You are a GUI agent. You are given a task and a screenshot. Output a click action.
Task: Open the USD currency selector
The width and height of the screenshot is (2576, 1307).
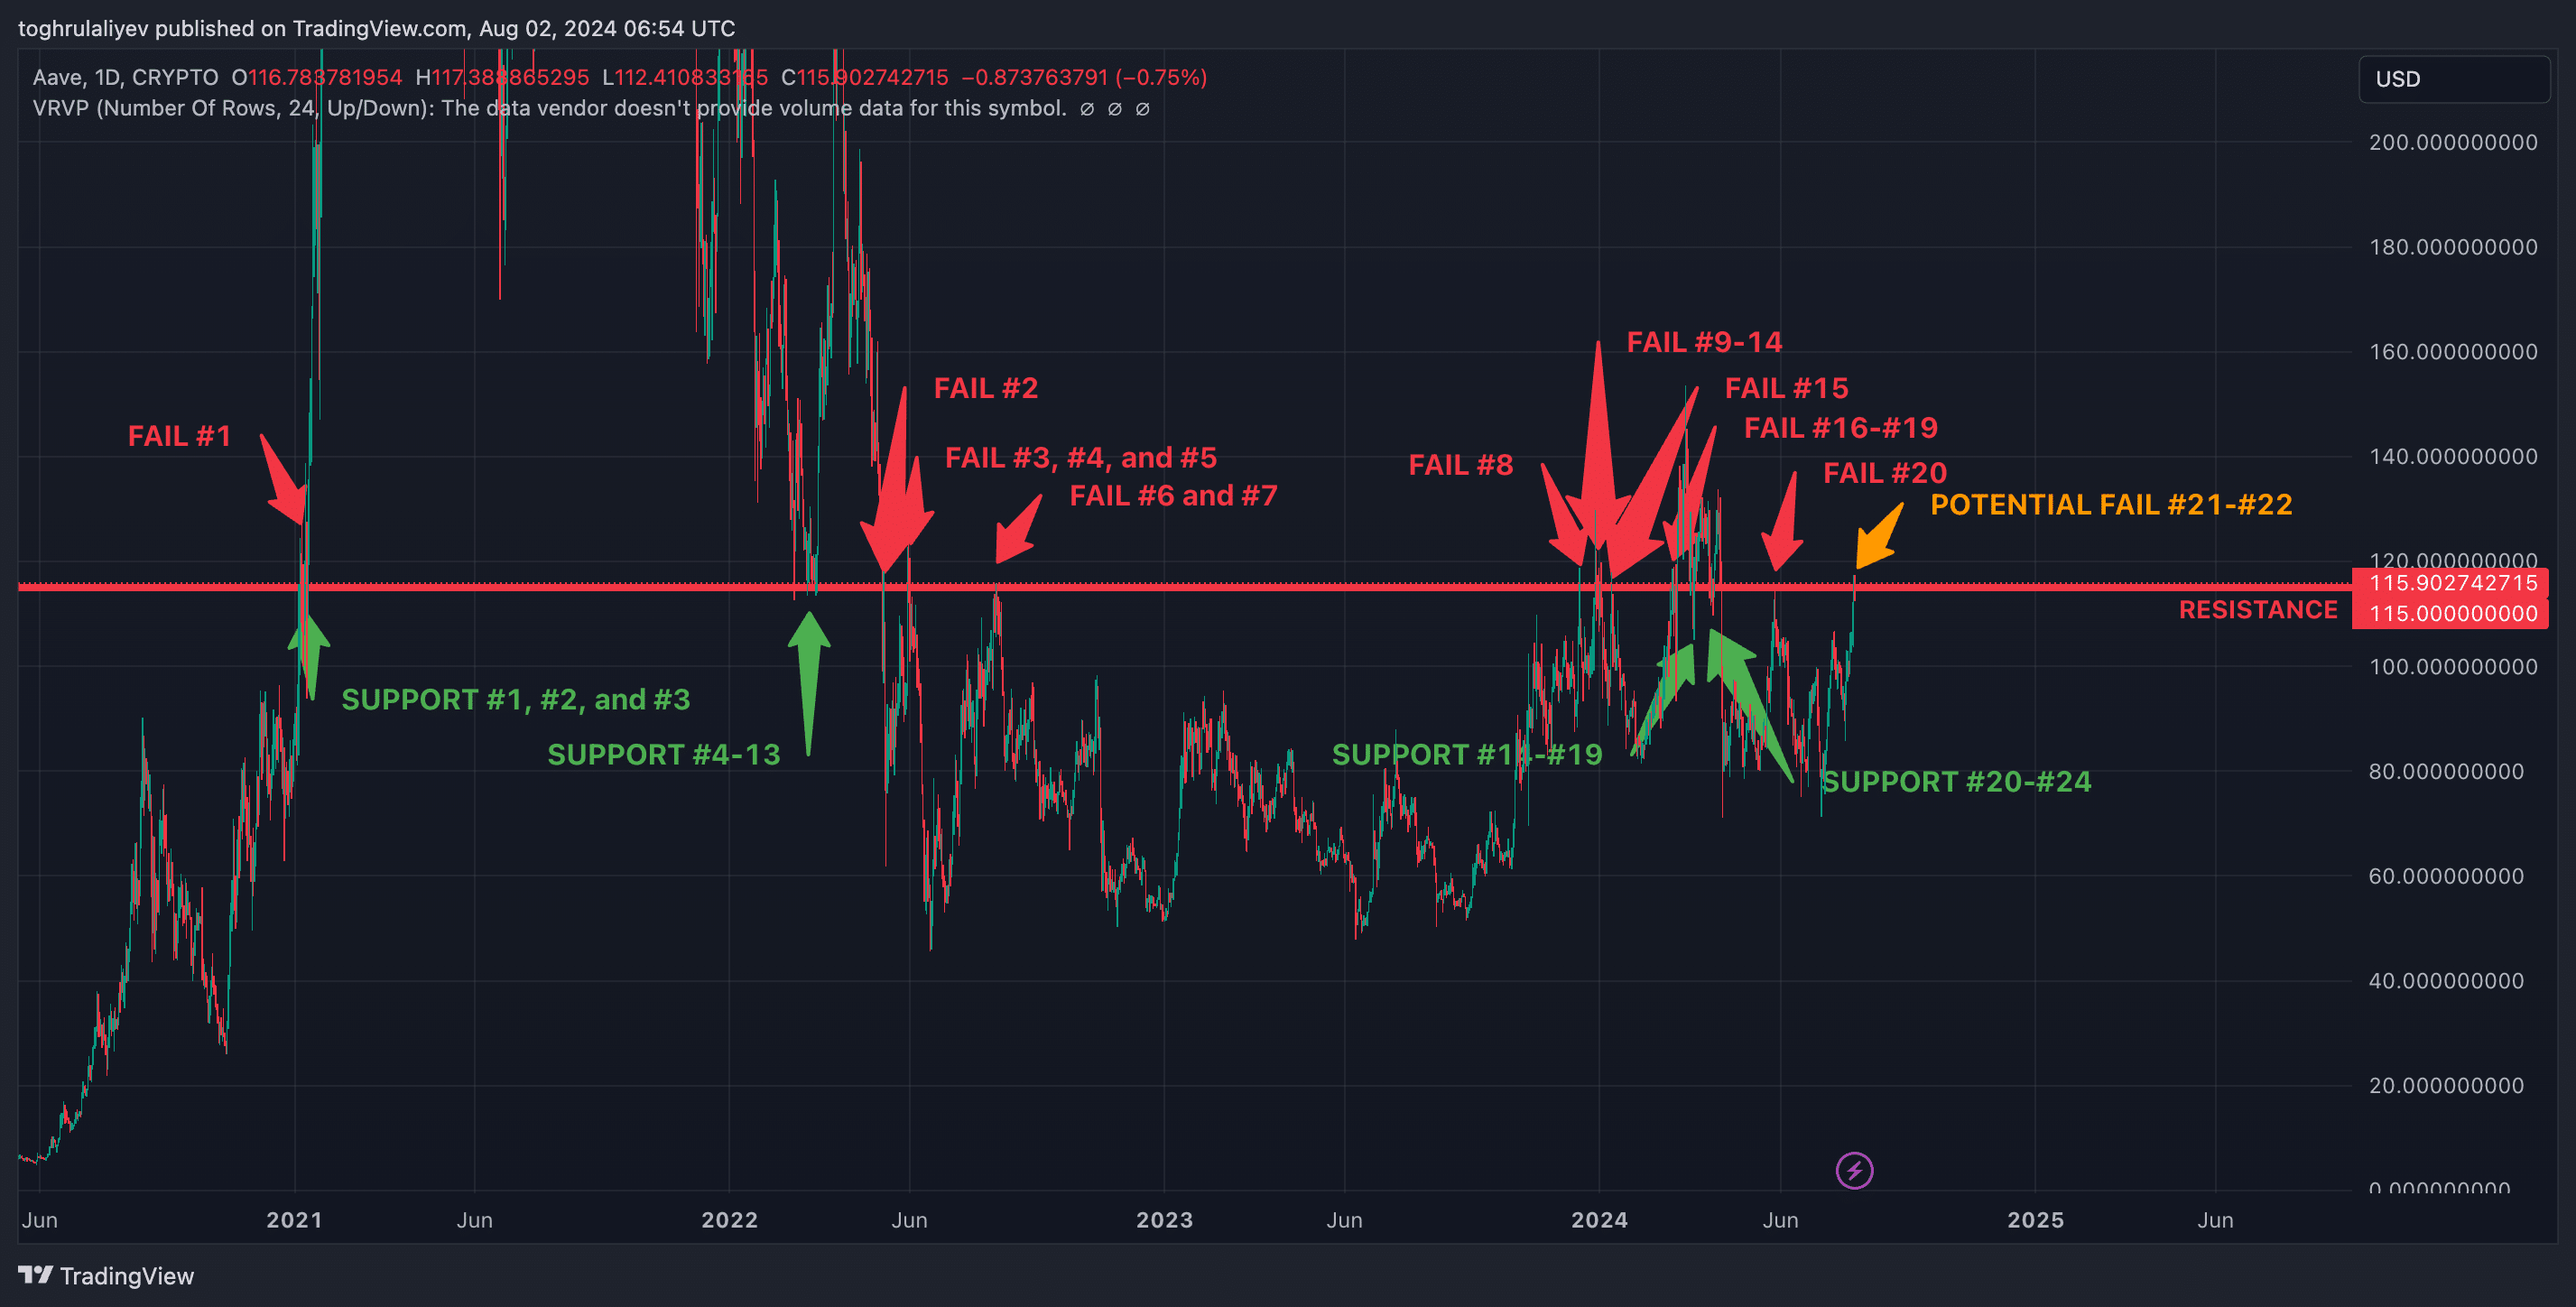(x=2453, y=79)
